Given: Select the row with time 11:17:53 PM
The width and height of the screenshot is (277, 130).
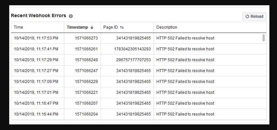Looking at the screenshot, I should point(138,38).
